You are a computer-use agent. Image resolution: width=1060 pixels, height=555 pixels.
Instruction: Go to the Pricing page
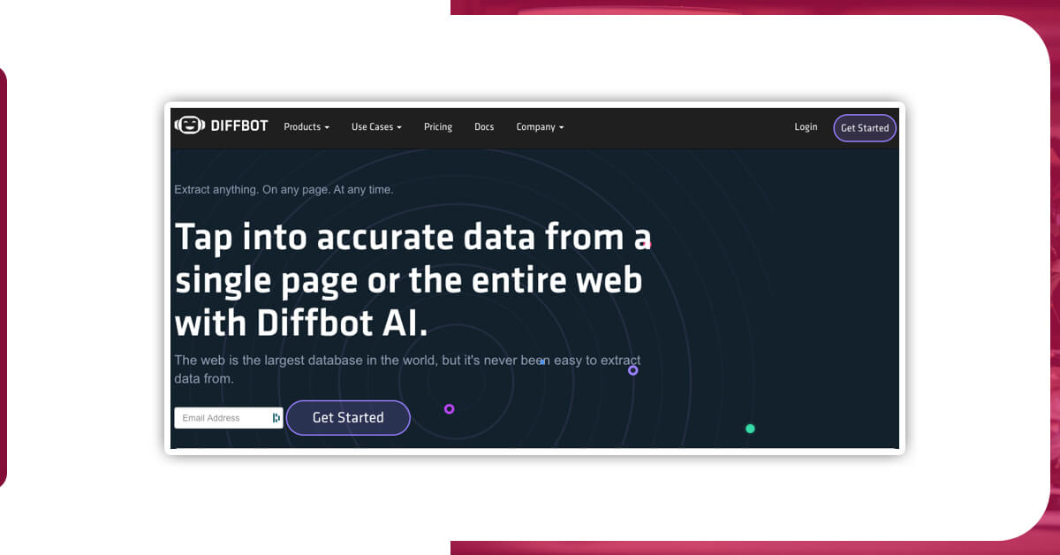(x=438, y=127)
